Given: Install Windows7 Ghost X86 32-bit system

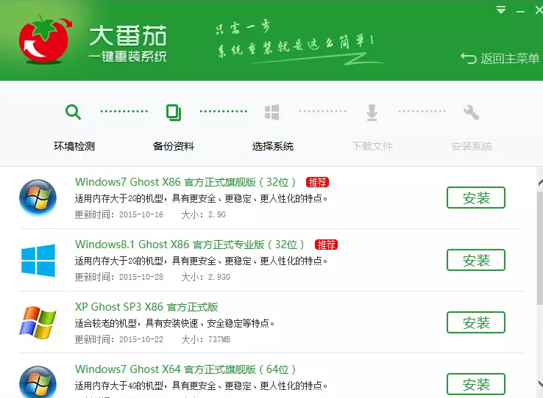Looking at the screenshot, I should tap(476, 198).
